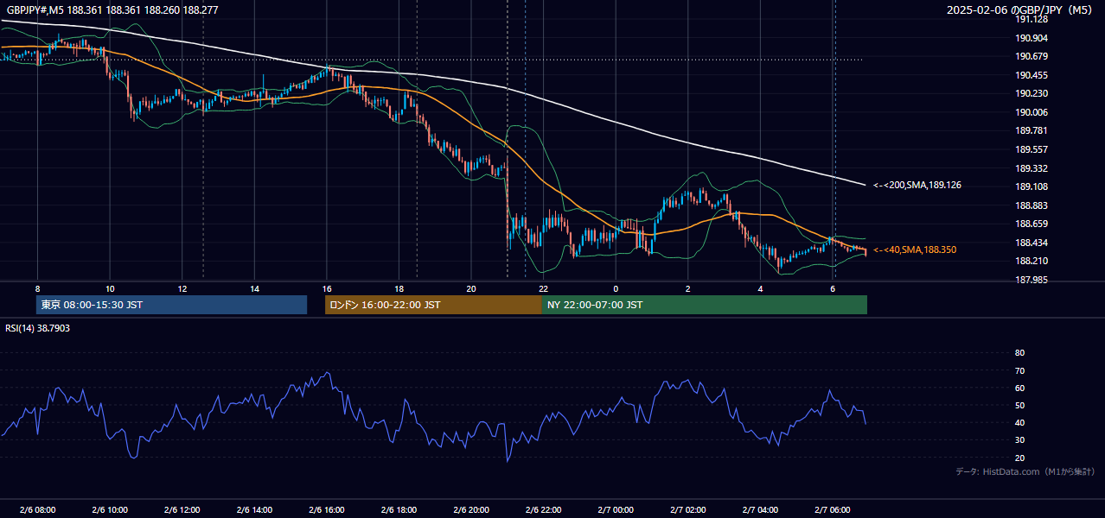Screen dimensions: 1105x518
Task: Select the chart title '2025-02-06 のGBP/JPY (M5)'
Action: coord(1021,10)
